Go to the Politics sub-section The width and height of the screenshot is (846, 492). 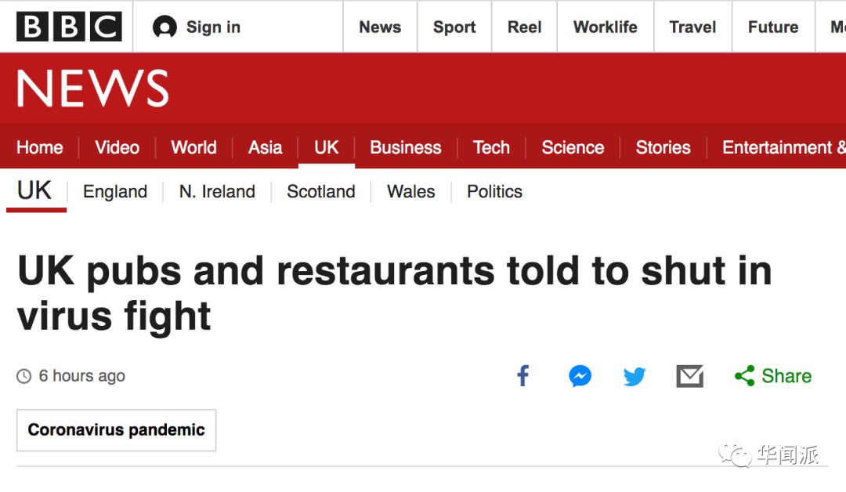494,192
